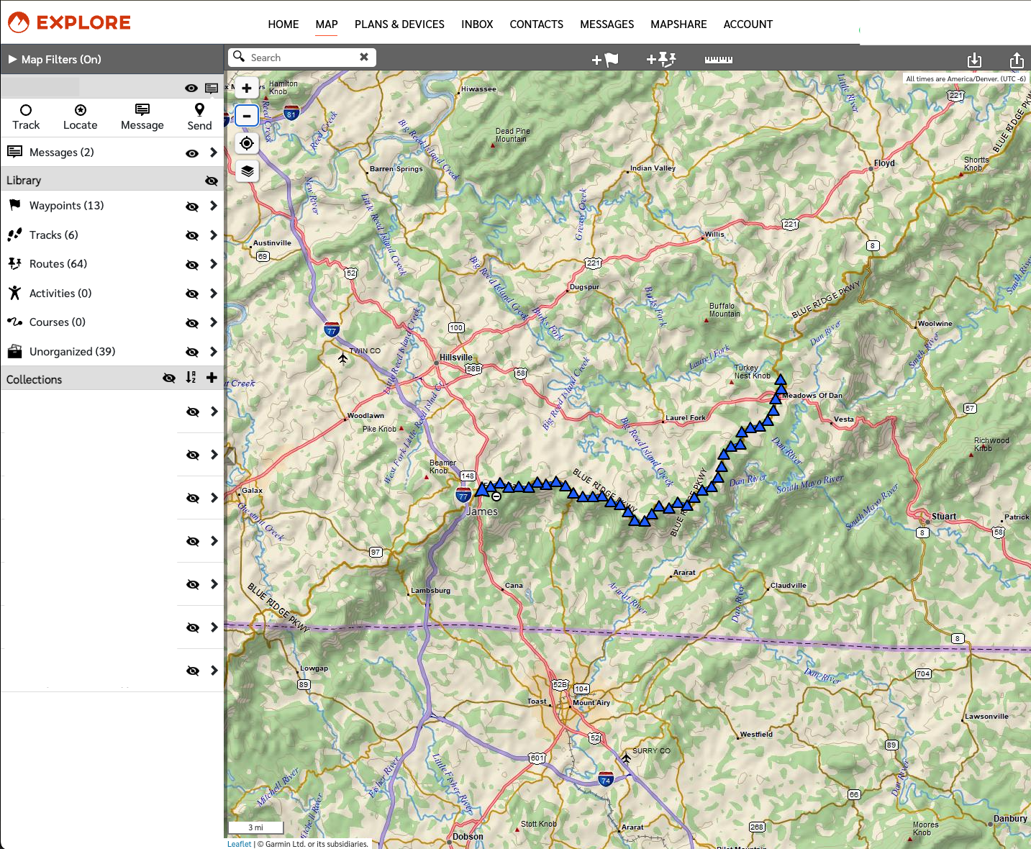1031x849 pixels.
Task: Select the Send location icon in the sidebar
Action: coord(199,116)
